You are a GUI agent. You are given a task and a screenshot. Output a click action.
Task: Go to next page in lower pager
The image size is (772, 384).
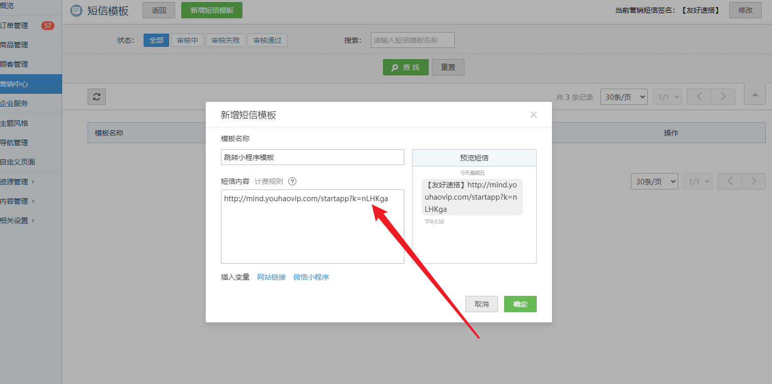point(754,181)
